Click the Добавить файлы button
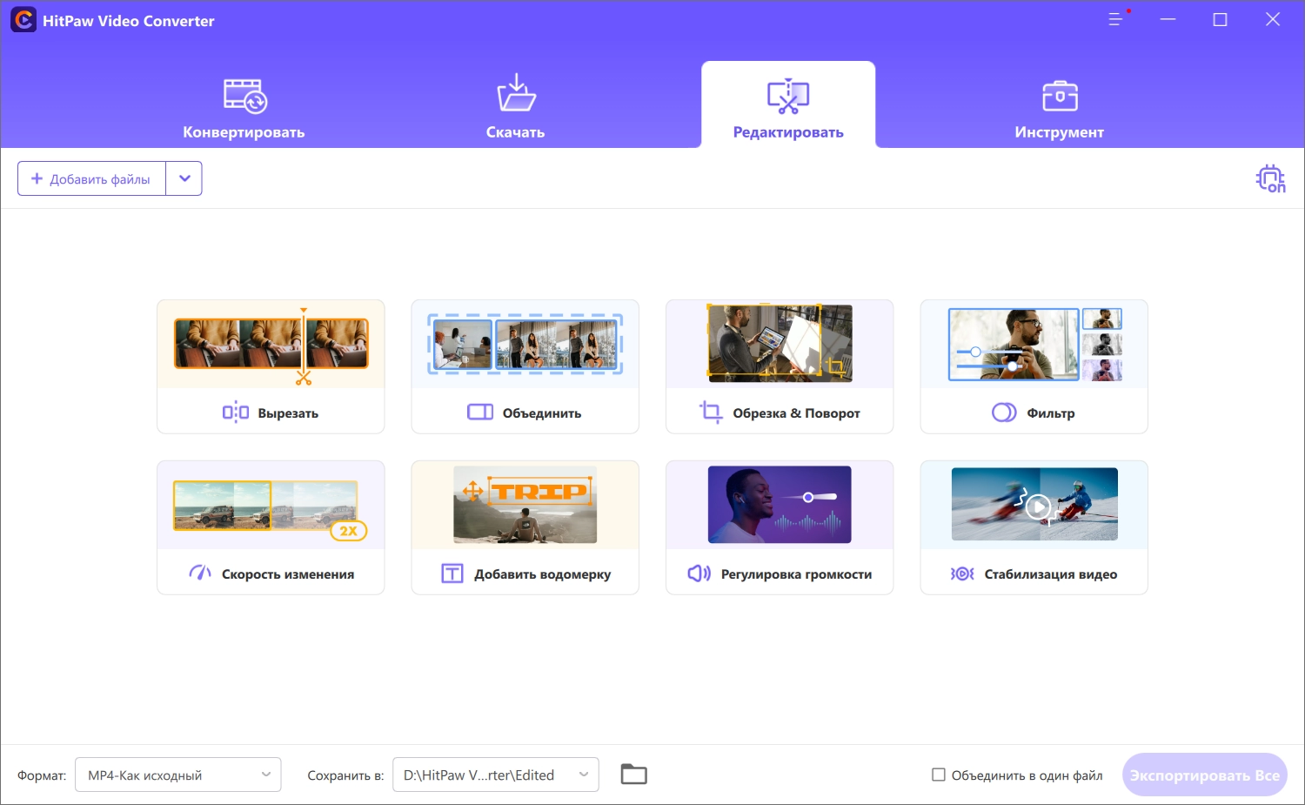 (x=92, y=178)
